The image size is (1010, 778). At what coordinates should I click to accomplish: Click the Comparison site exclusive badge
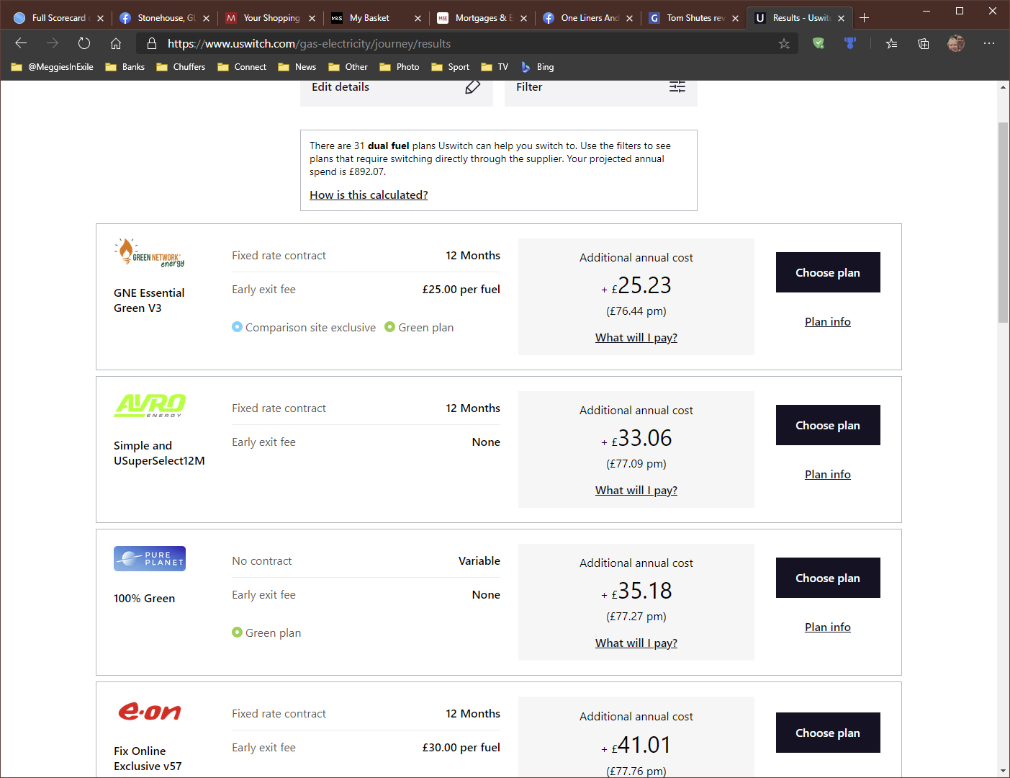tap(304, 328)
